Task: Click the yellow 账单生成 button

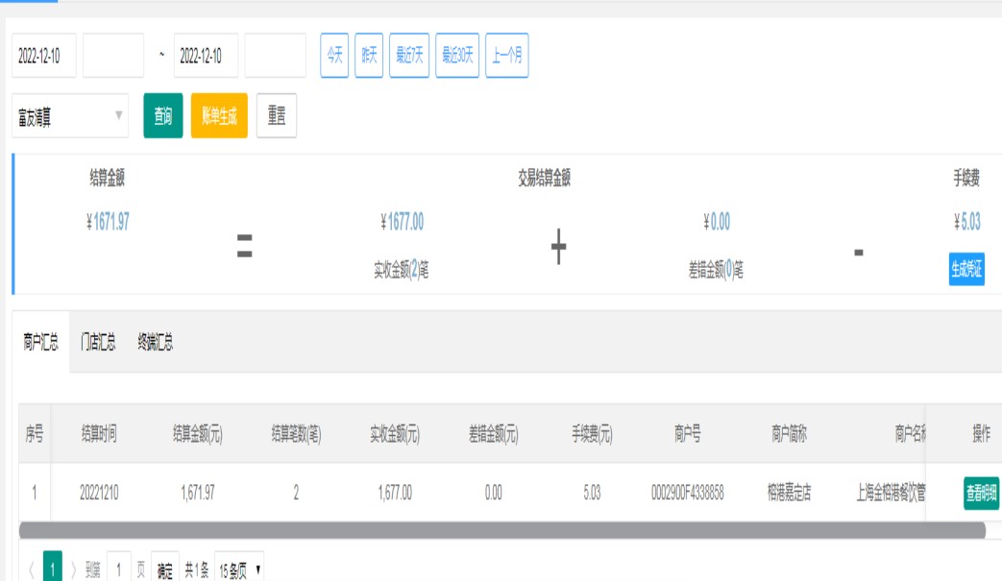Action: click(219, 116)
